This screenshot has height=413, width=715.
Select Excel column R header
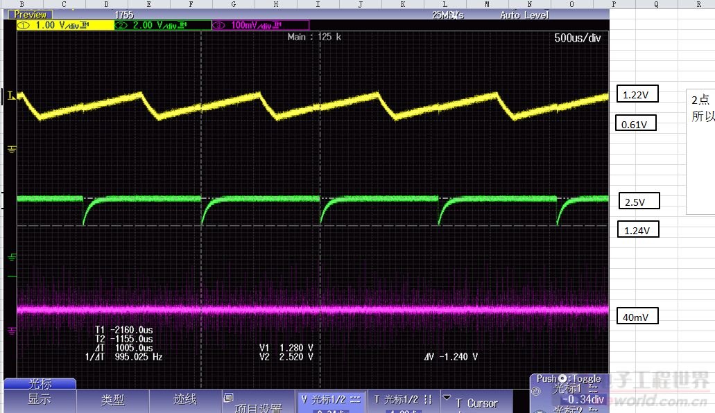(697, 4)
